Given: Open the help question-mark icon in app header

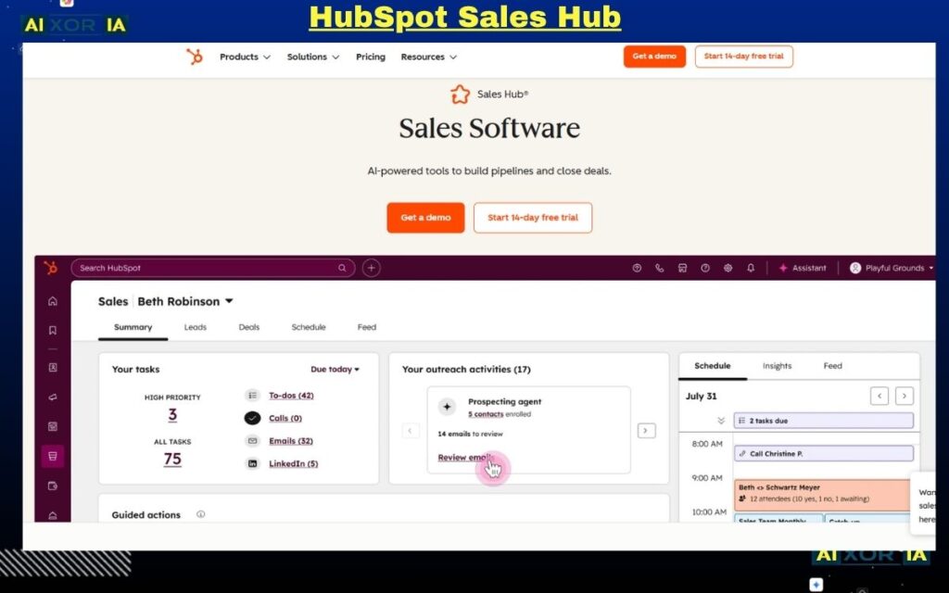Looking at the screenshot, I should (705, 268).
